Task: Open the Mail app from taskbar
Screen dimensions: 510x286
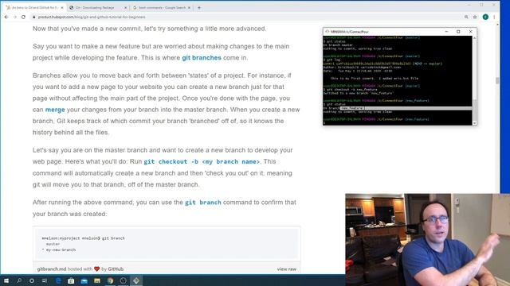Action: (x=84, y=280)
